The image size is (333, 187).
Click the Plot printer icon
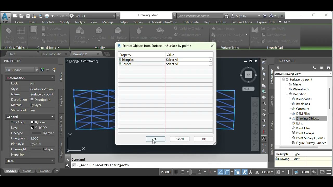click(x=47, y=16)
